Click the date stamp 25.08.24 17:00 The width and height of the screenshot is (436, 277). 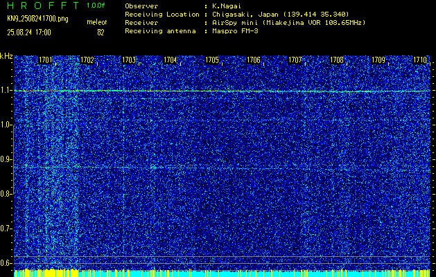[29, 33]
